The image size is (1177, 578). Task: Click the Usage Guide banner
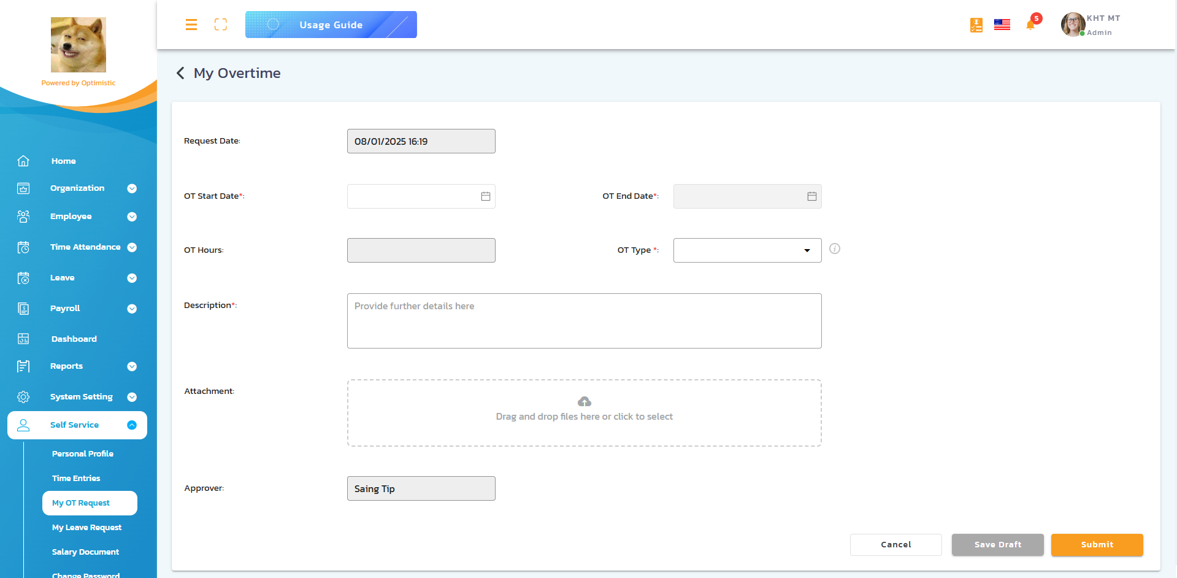(331, 25)
